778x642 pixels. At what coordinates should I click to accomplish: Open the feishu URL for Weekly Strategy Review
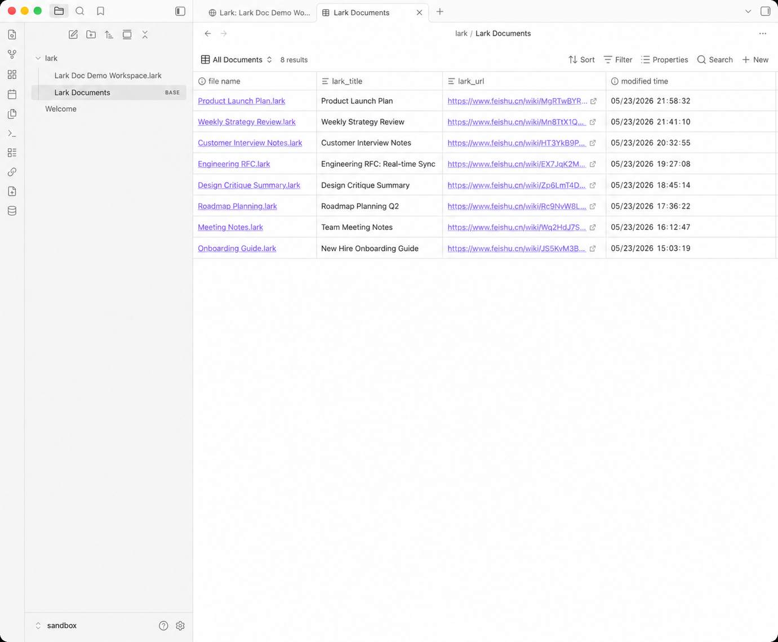[x=517, y=122]
